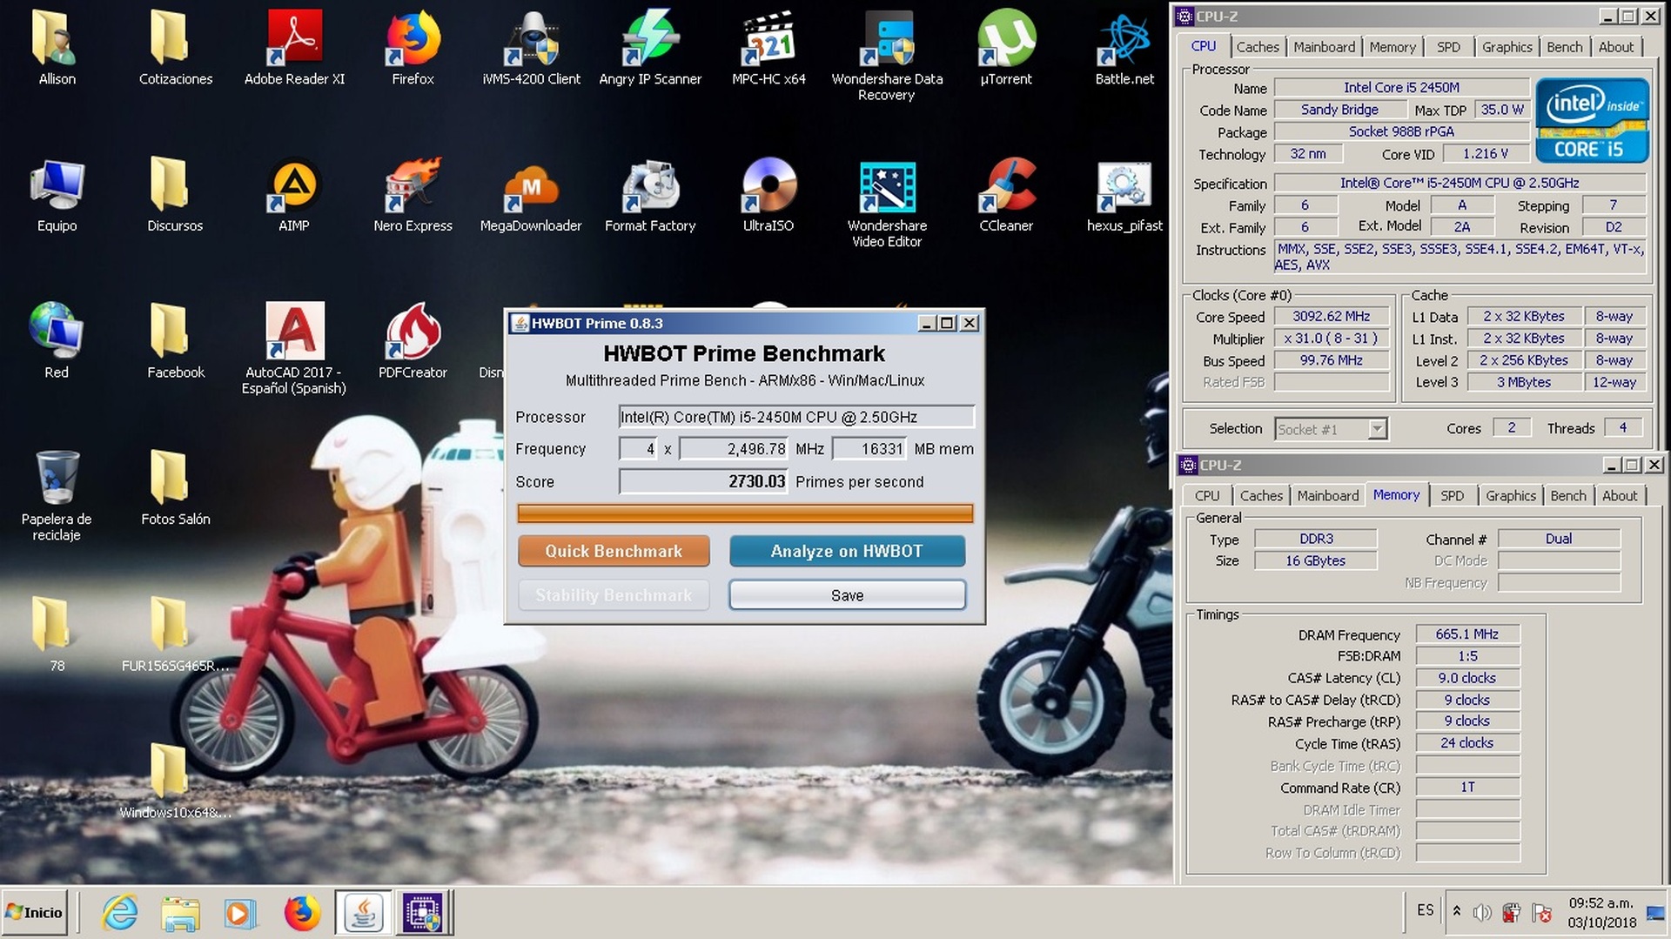Click Stability Benchmark button
This screenshot has height=939, width=1671.
[614, 595]
